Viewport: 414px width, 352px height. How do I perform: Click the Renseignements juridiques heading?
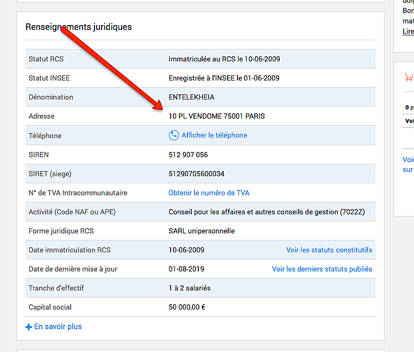[79, 27]
